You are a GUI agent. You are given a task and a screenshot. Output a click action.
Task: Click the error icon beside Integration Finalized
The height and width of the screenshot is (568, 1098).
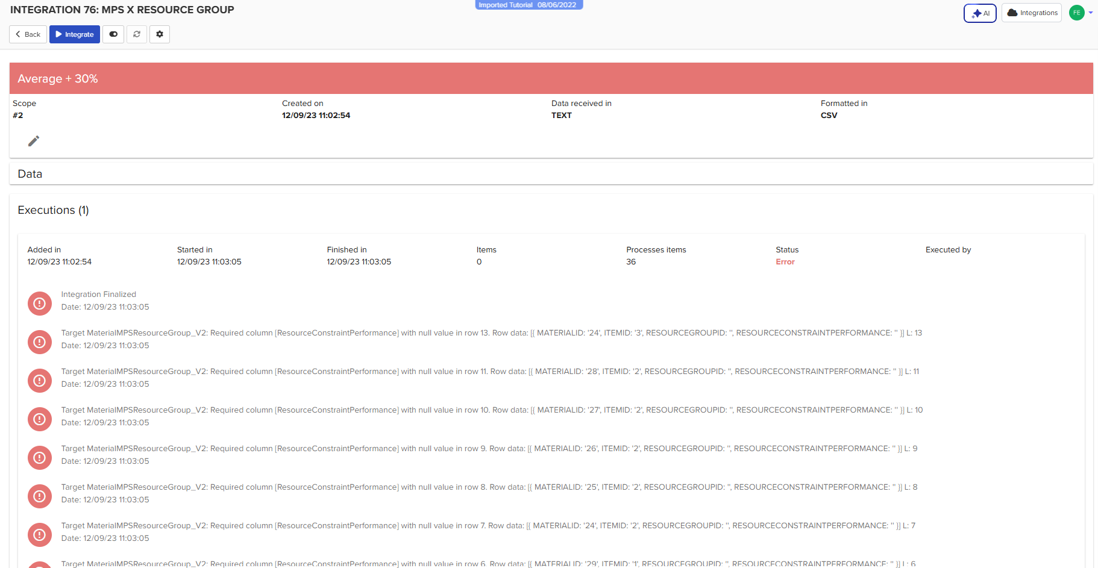[40, 304]
